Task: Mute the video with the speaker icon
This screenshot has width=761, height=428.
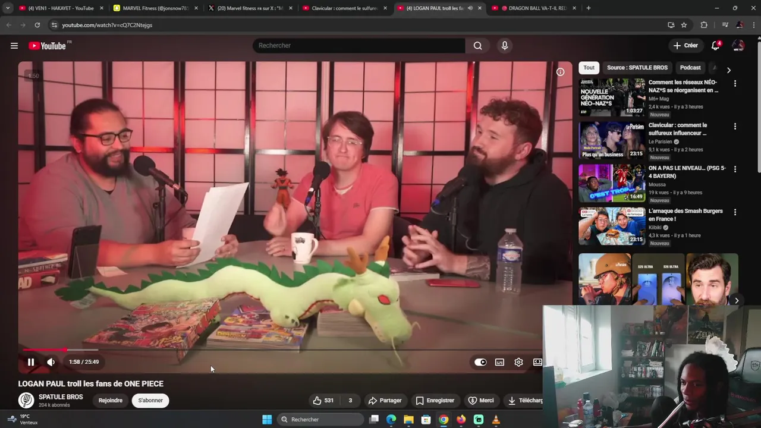Action: click(x=51, y=362)
